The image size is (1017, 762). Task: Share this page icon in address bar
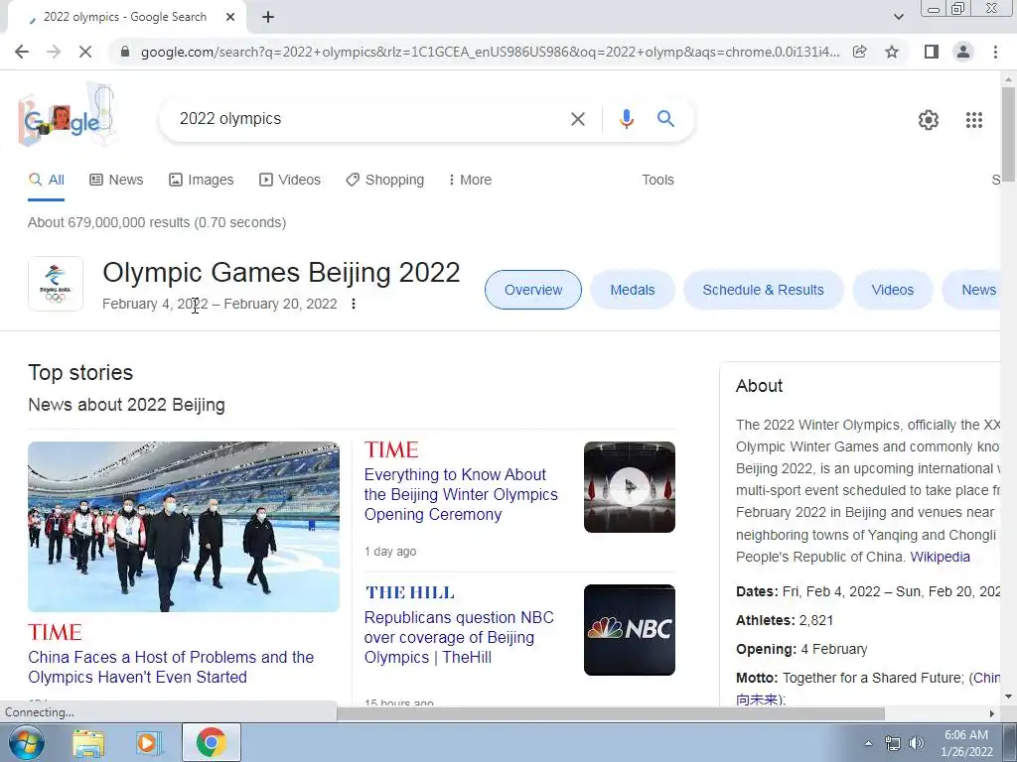860,52
